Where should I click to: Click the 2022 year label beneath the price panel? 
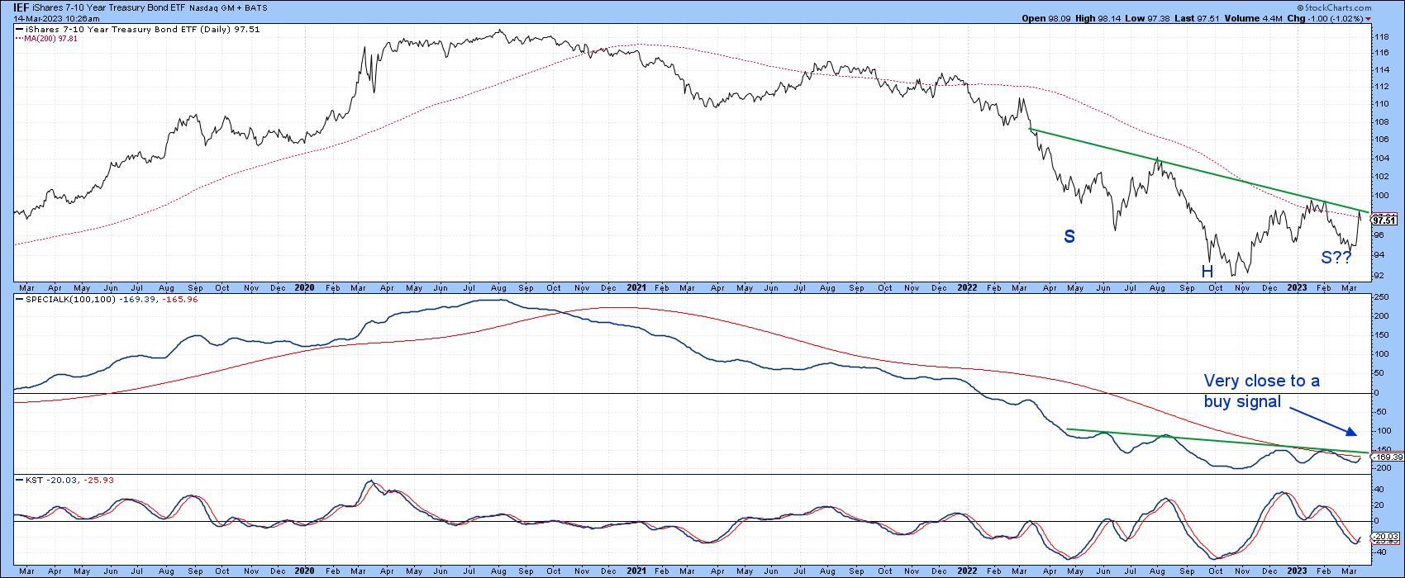[966, 287]
